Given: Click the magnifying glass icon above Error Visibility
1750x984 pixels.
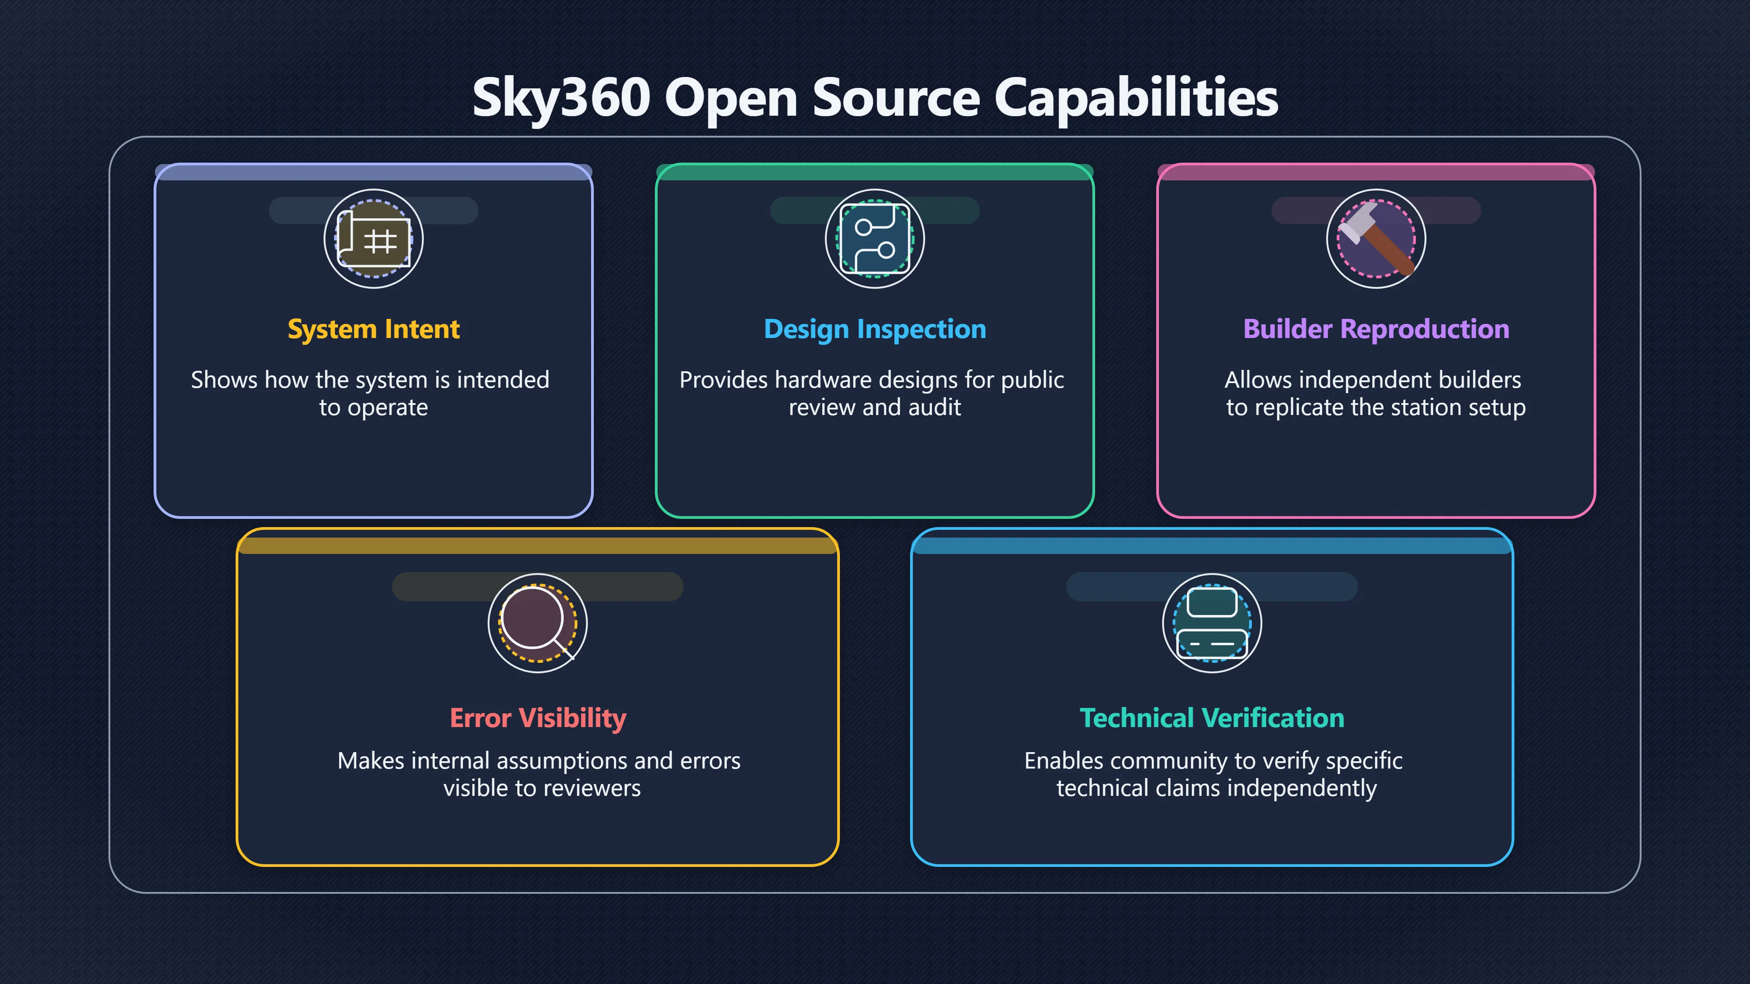Looking at the screenshot, I should point(538,623).
